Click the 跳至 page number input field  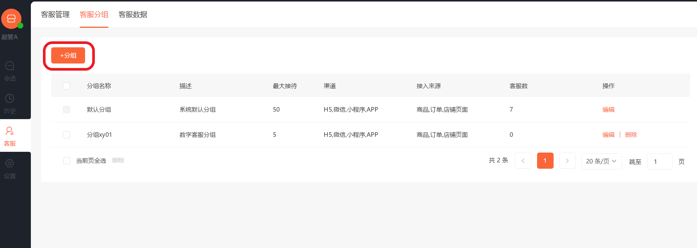660,162
